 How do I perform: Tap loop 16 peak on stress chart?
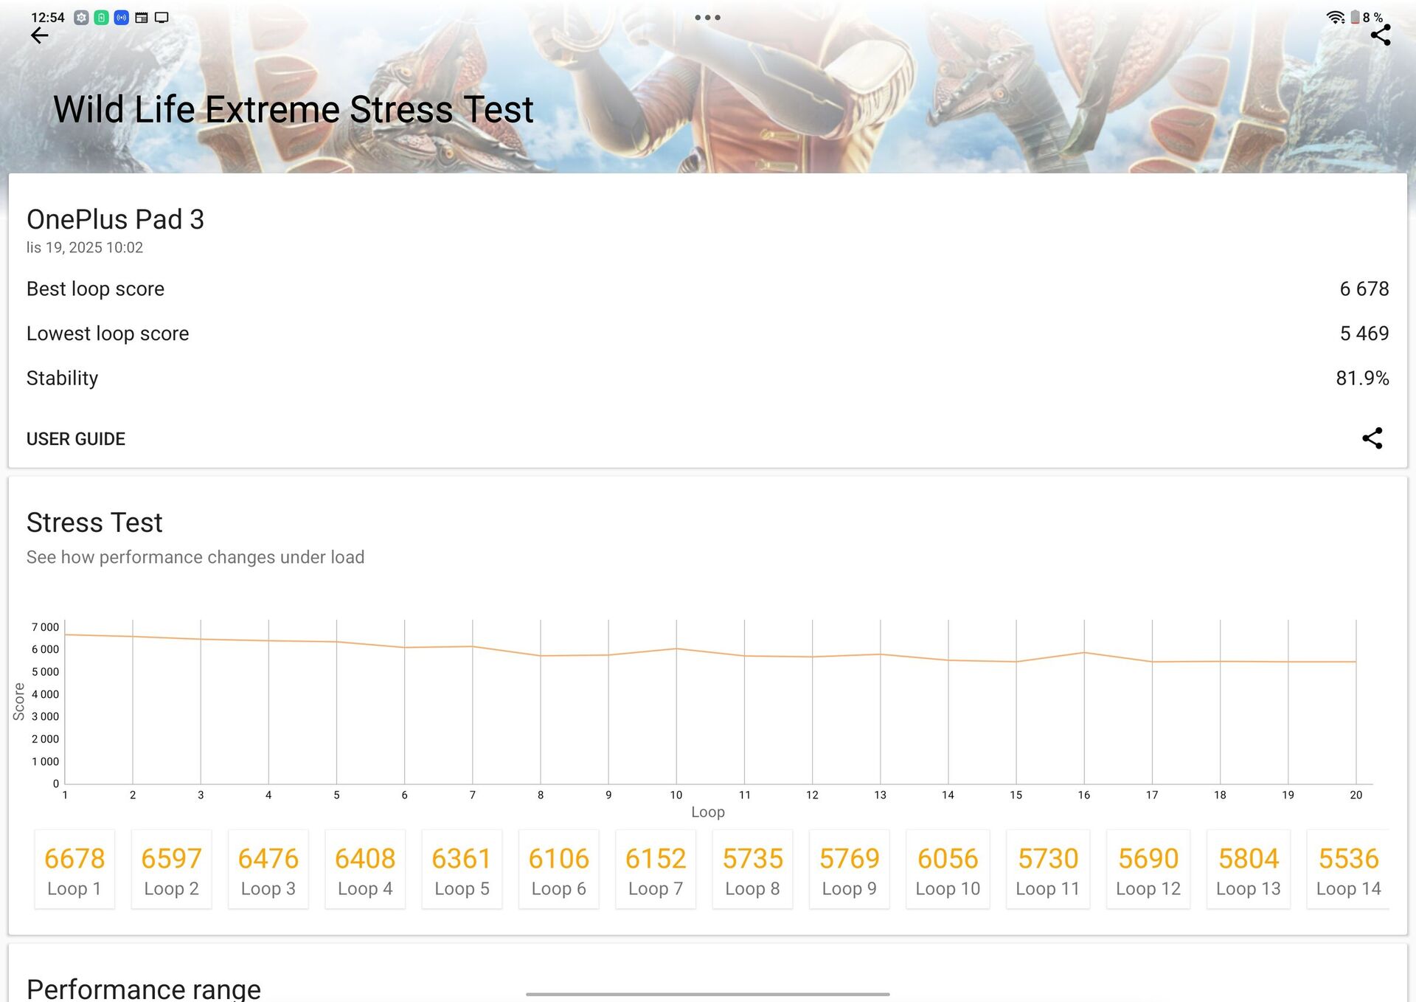[1083, 652]
